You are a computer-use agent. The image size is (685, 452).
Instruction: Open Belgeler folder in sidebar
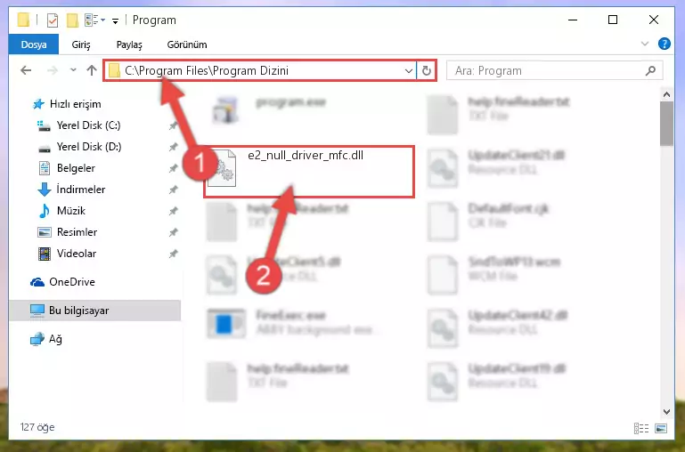[x=76, y=168]
